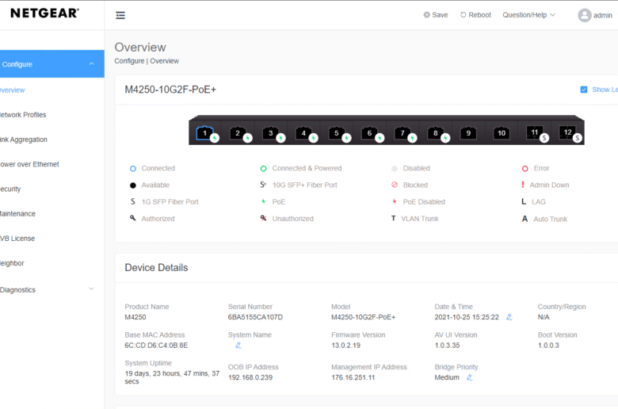Click the Device Details heading
618x409 pixels.
[156, 267]
